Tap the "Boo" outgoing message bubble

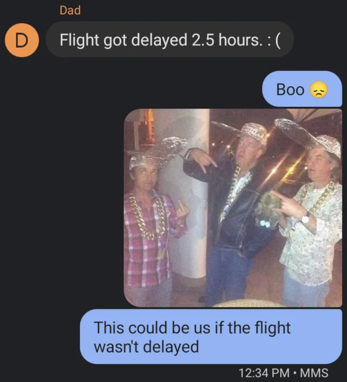tap(302, 89)
